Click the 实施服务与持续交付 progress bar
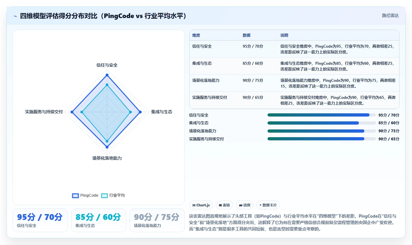The width and height of the screenshot is (412, 245). click(x=322, y=139)
